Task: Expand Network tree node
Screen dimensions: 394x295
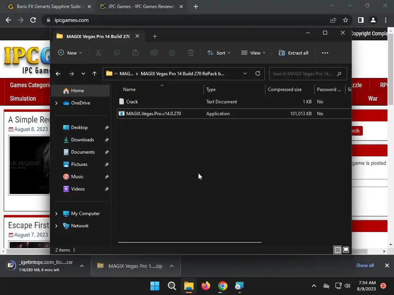Action: point(56,226)
